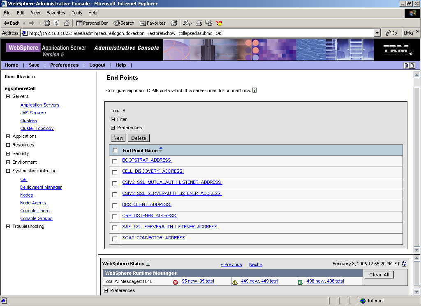This screenshot has width=421, height=306.
Task: Open the Favorites menu in menu bar
Action: pyautogui.click(x=56, y=13)
